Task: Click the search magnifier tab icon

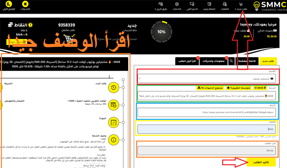Action: tap(231, 61)
